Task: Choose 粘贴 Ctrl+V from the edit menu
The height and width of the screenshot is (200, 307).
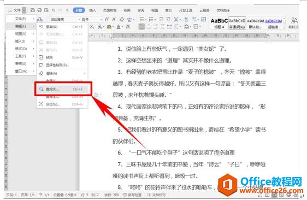Action: pyautogui.click(x=62, y=57)
